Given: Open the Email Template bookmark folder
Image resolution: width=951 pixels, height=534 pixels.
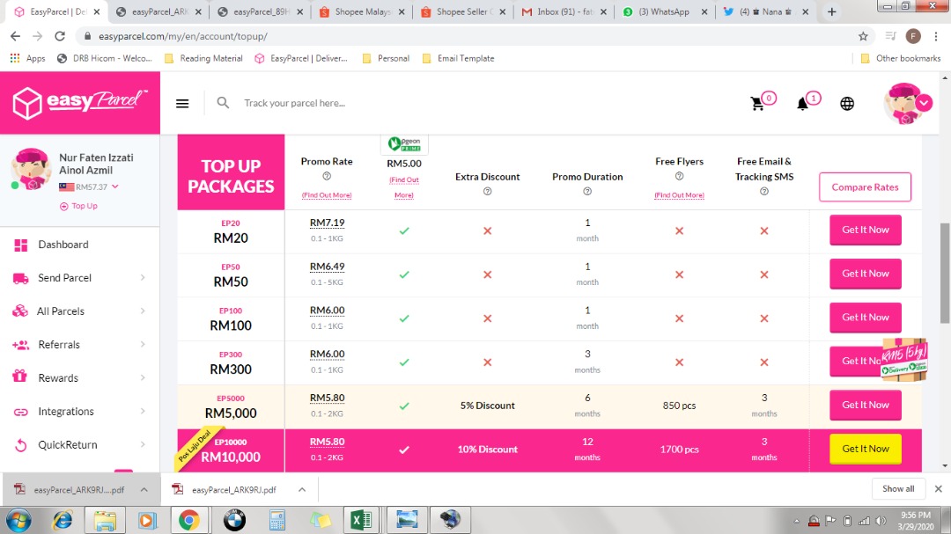Looking at the screenshot, I should (x=458, y=58).
